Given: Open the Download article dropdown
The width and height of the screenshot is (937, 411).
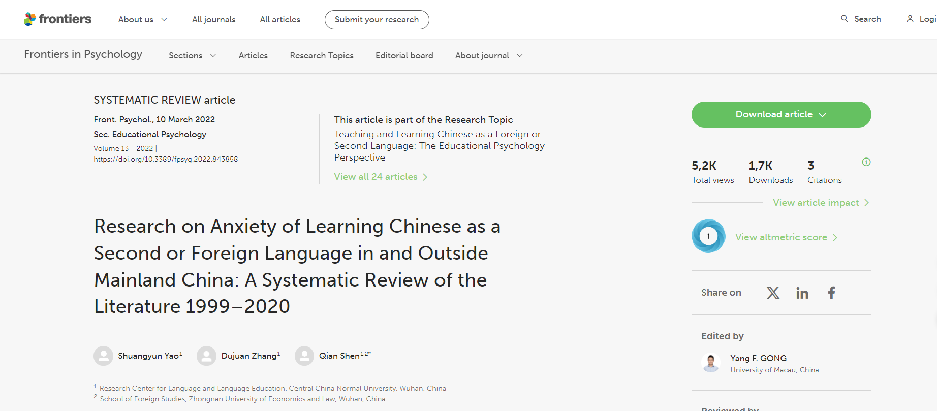Looking at the screenshot, I should [781, 114].
